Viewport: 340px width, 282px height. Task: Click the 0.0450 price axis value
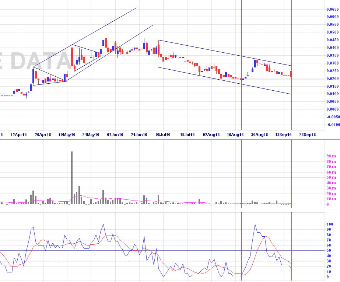pos(332,40)
